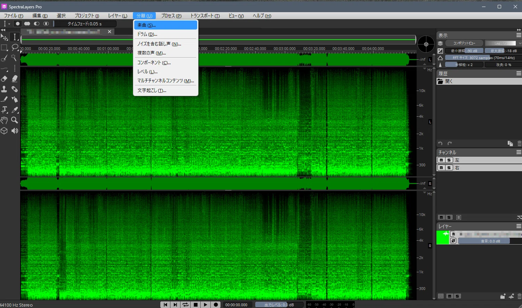Click the Playback speaker tool icon
The image size is (522, 308).
coord(14,131)
